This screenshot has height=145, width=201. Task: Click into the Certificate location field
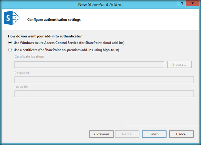(x=89, y=64)
